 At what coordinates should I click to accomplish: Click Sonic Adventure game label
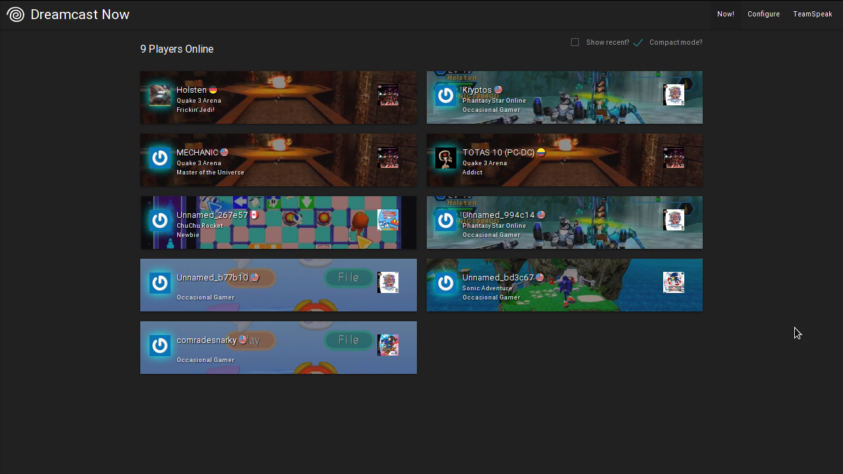point(487,288)
